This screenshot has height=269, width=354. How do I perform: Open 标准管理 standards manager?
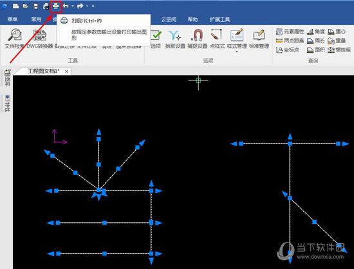[259, 39]
